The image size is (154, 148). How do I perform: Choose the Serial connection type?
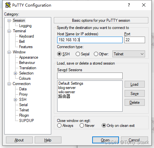tap(78, 54)
